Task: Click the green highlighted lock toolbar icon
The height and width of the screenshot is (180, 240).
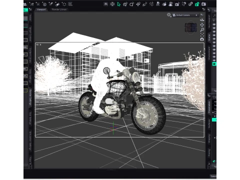Action: pyautogui.click(x=197, y=4)
